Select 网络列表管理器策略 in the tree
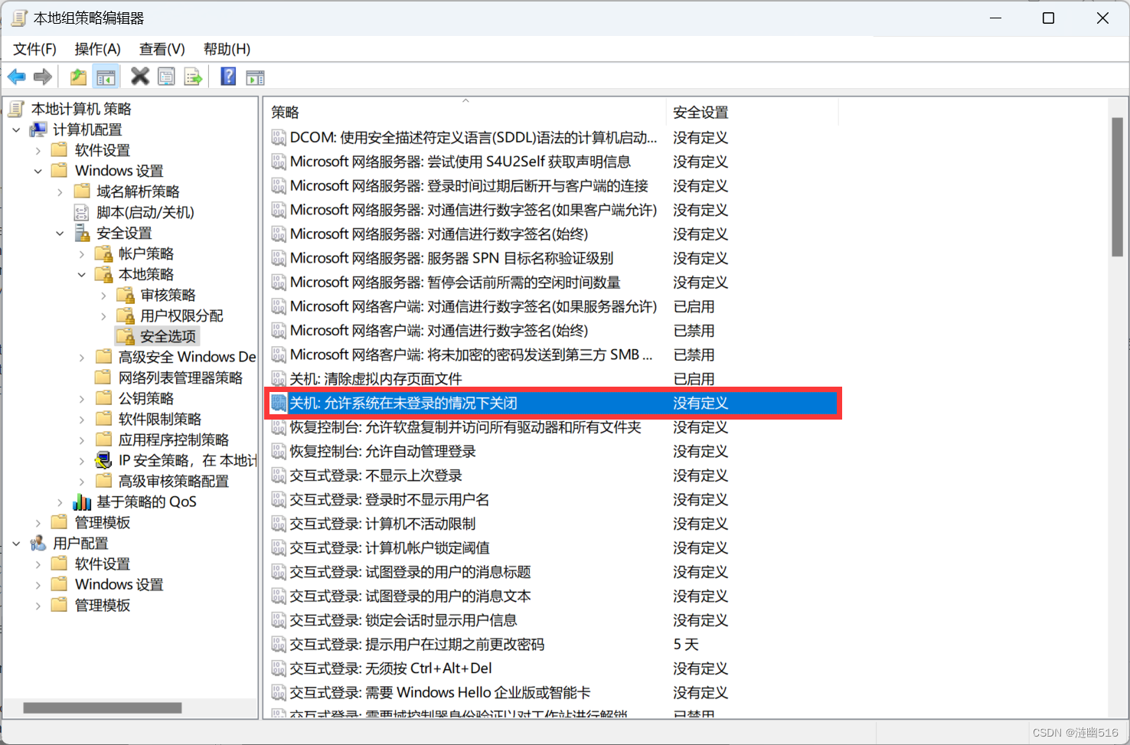The image size is (1130, 745). pos(180,377)
